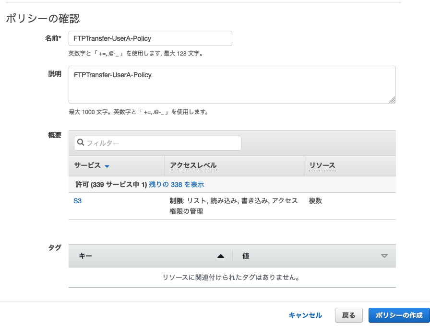Viewport: 430px width, 326px height.
Task: Click the 複数 resource cell for S3
Action: click(x=315, y=201)
